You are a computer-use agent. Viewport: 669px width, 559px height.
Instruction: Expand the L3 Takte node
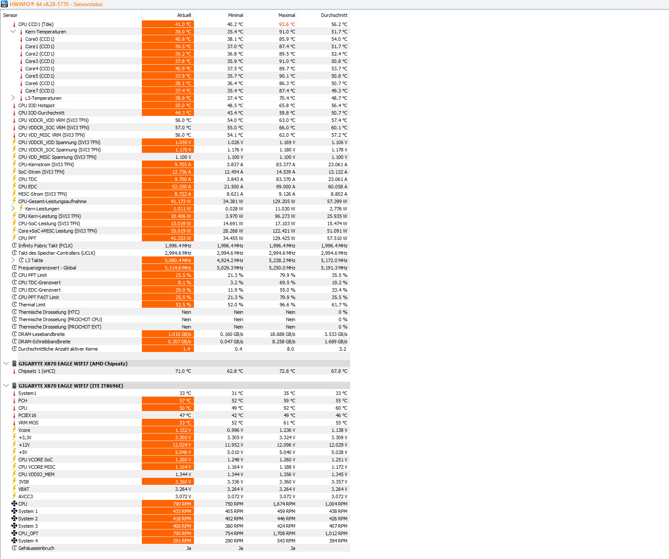13,260
